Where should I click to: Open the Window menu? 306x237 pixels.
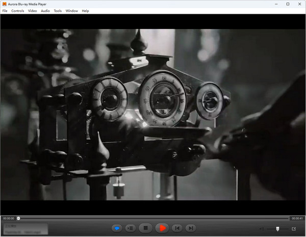72,11
